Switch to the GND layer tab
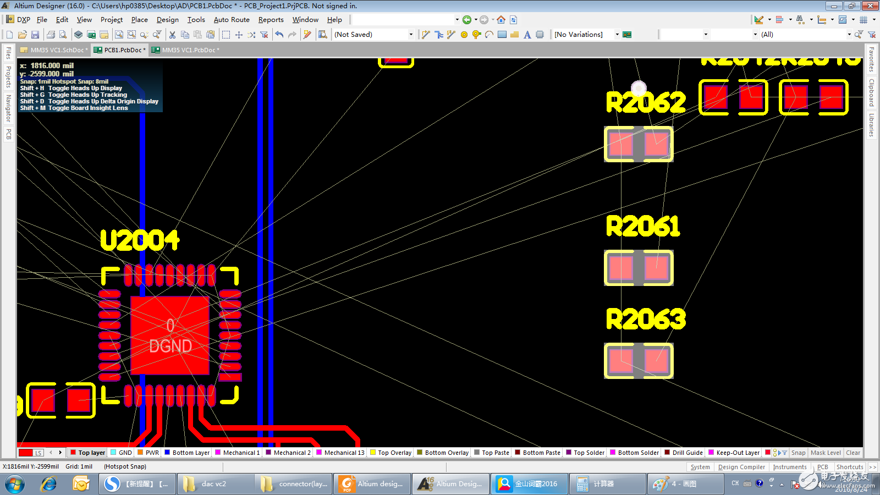880x495 pixels. pos(121,453)
